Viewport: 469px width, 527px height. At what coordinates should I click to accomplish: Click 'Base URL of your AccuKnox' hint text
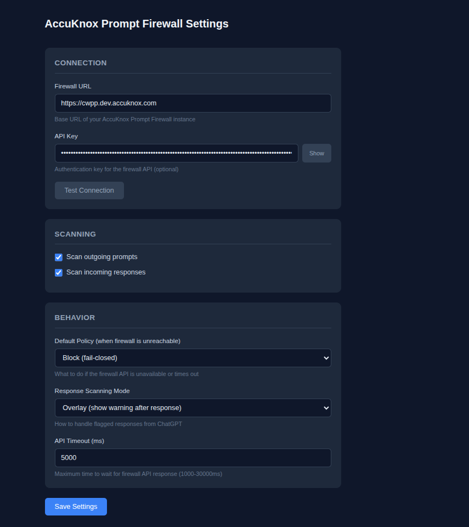(x=125, y=119)
